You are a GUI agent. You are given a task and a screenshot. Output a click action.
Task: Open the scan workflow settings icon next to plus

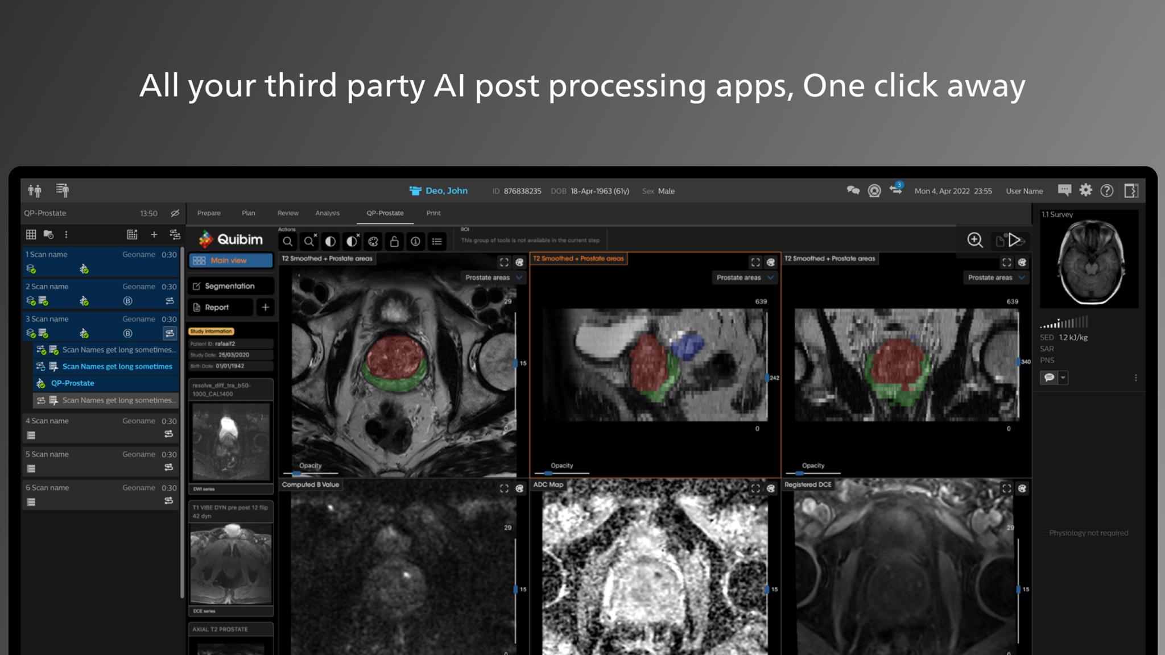point(175,234)
